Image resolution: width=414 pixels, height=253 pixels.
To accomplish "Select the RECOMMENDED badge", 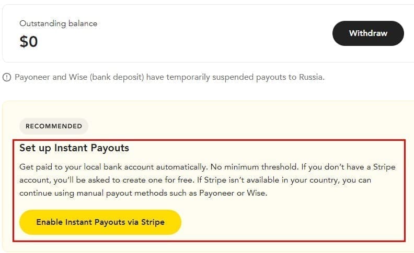I will [x=54, y=126].
